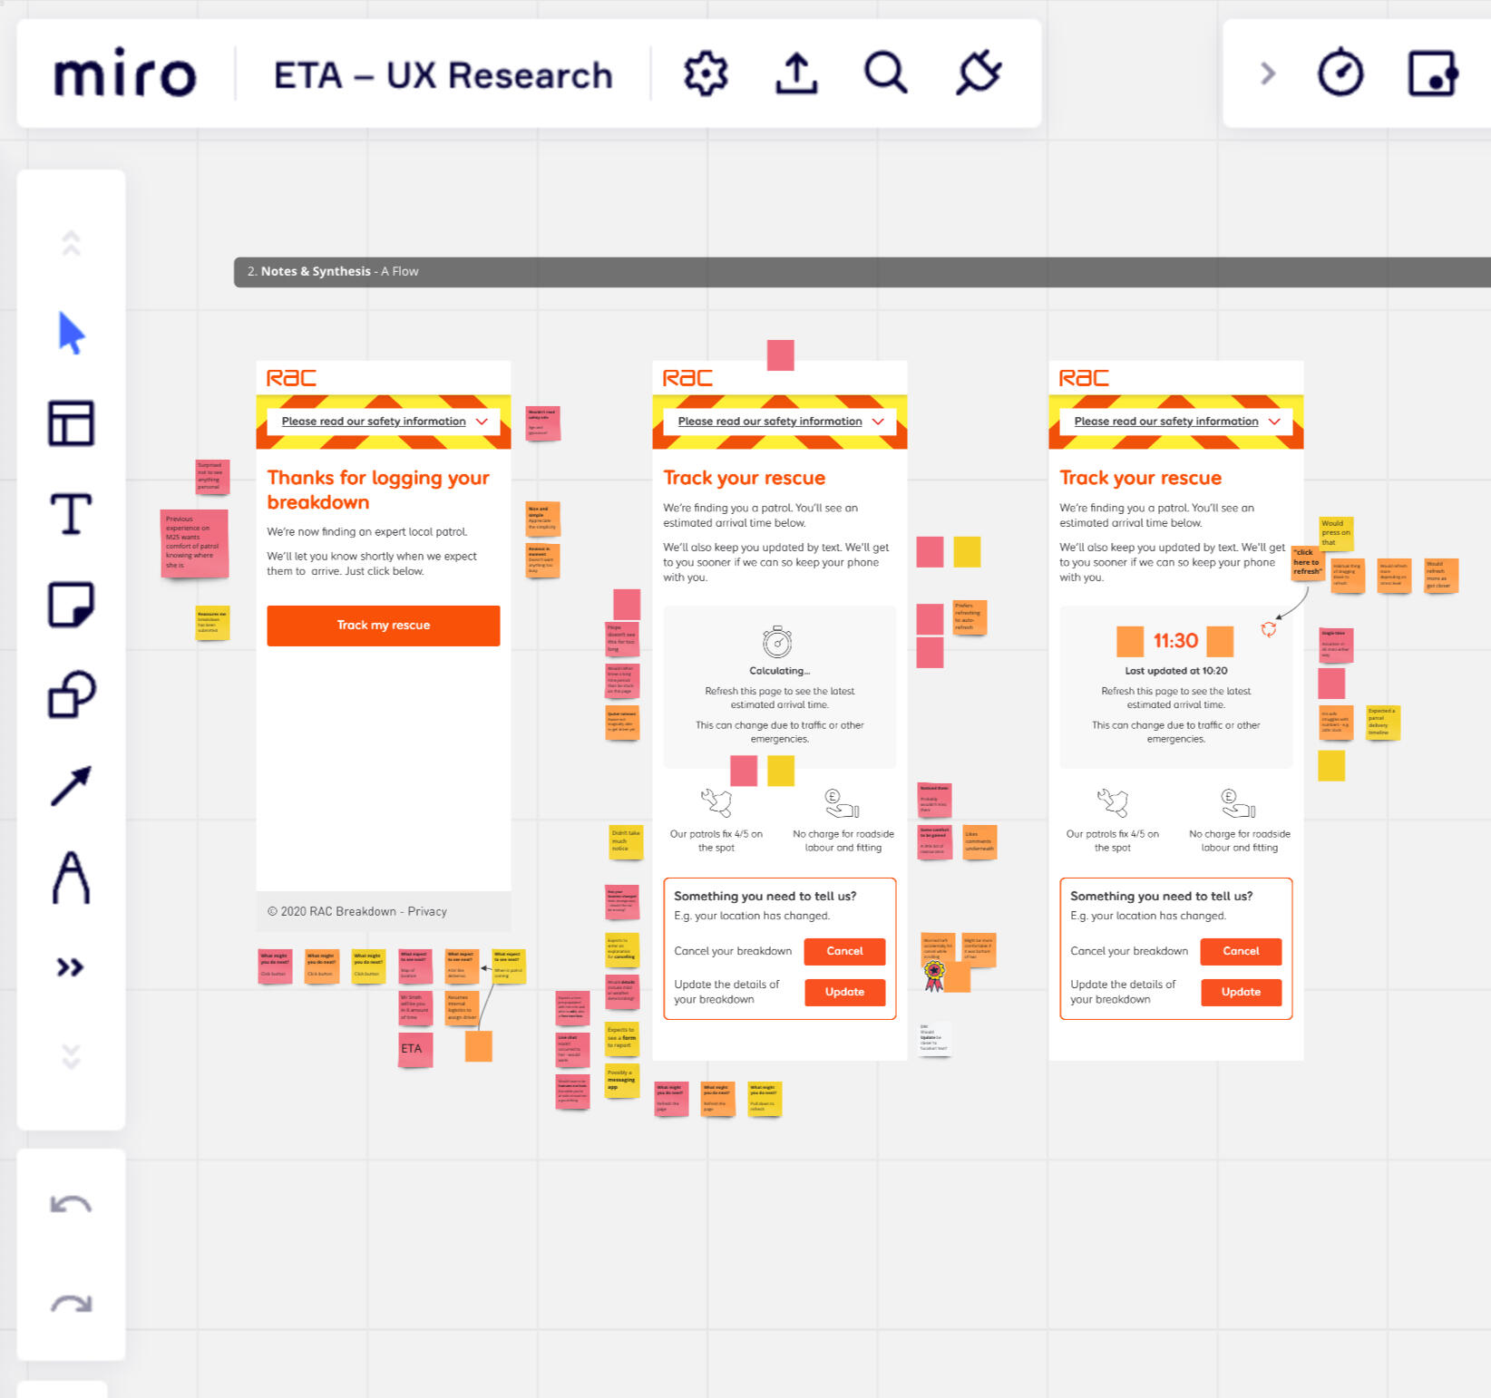
Task: Expand more tools double chevron
Action: click(71, 967)
